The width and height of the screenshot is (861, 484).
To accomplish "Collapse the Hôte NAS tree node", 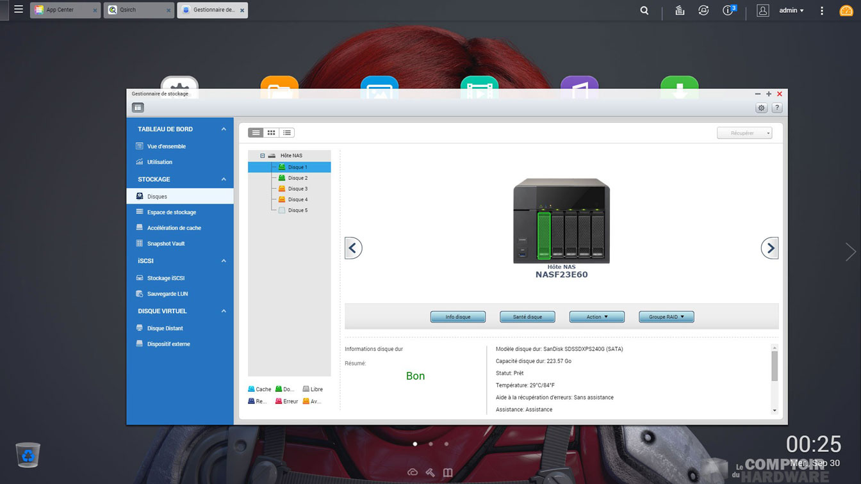I will pos(262,156).
